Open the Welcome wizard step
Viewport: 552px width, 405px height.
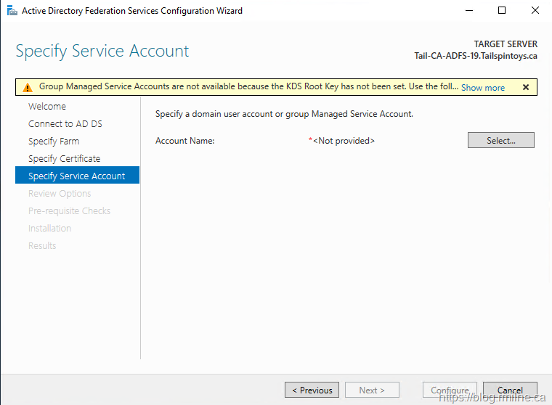coord(47,107)
